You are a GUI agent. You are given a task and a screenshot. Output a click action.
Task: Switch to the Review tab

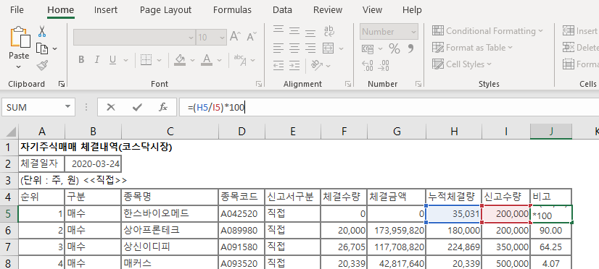tap(327, 10)
